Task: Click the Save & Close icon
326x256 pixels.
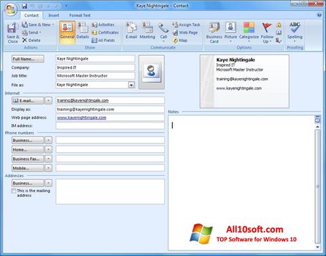Action: click(x=12, y=28)
